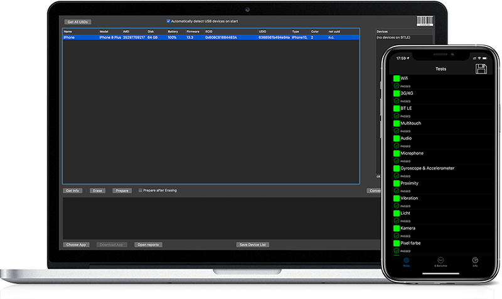Tap the passed checkmark under Kamera

click(x=397, y=236)
